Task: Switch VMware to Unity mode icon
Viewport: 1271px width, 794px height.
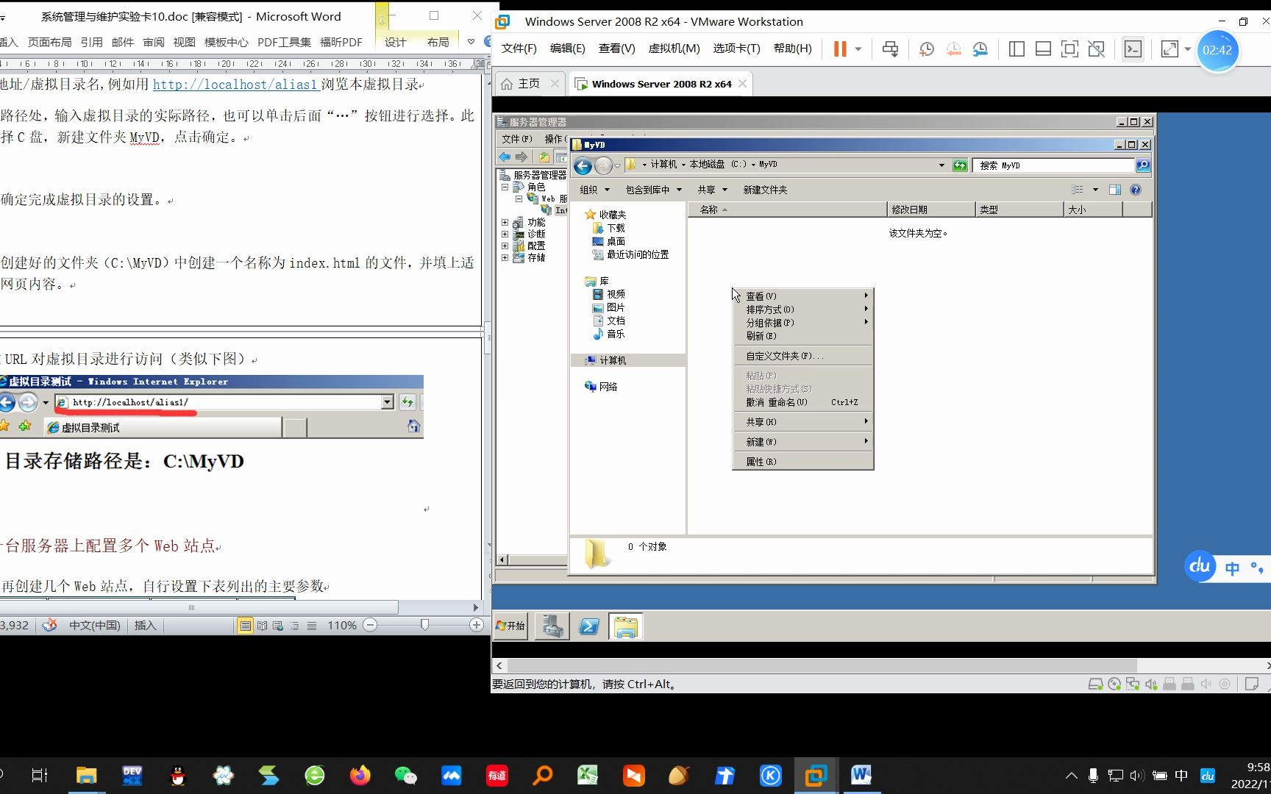Action: 1096,49
